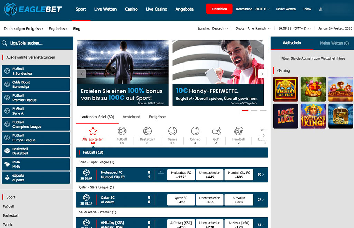Viewport: 354px width, 228px height.
Task: Select the Alle Sportarten star icon
Action: point(93,131)
